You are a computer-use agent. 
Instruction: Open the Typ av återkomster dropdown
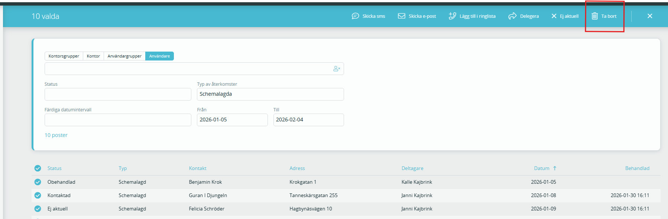pos(270,94)
